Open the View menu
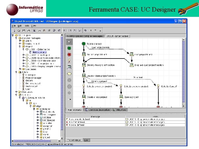This screenshot has height=149, width=199. [34, 26]
